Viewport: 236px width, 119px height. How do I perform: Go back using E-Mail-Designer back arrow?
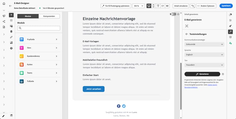coord(10,6)
